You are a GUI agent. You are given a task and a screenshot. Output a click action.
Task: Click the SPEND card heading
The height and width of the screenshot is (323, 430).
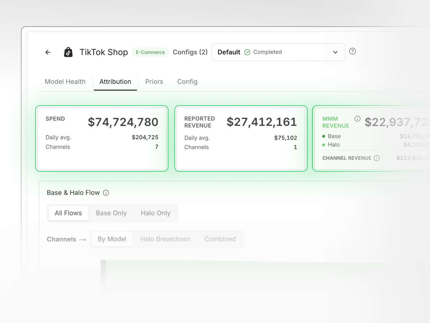(x=55, y=119)
